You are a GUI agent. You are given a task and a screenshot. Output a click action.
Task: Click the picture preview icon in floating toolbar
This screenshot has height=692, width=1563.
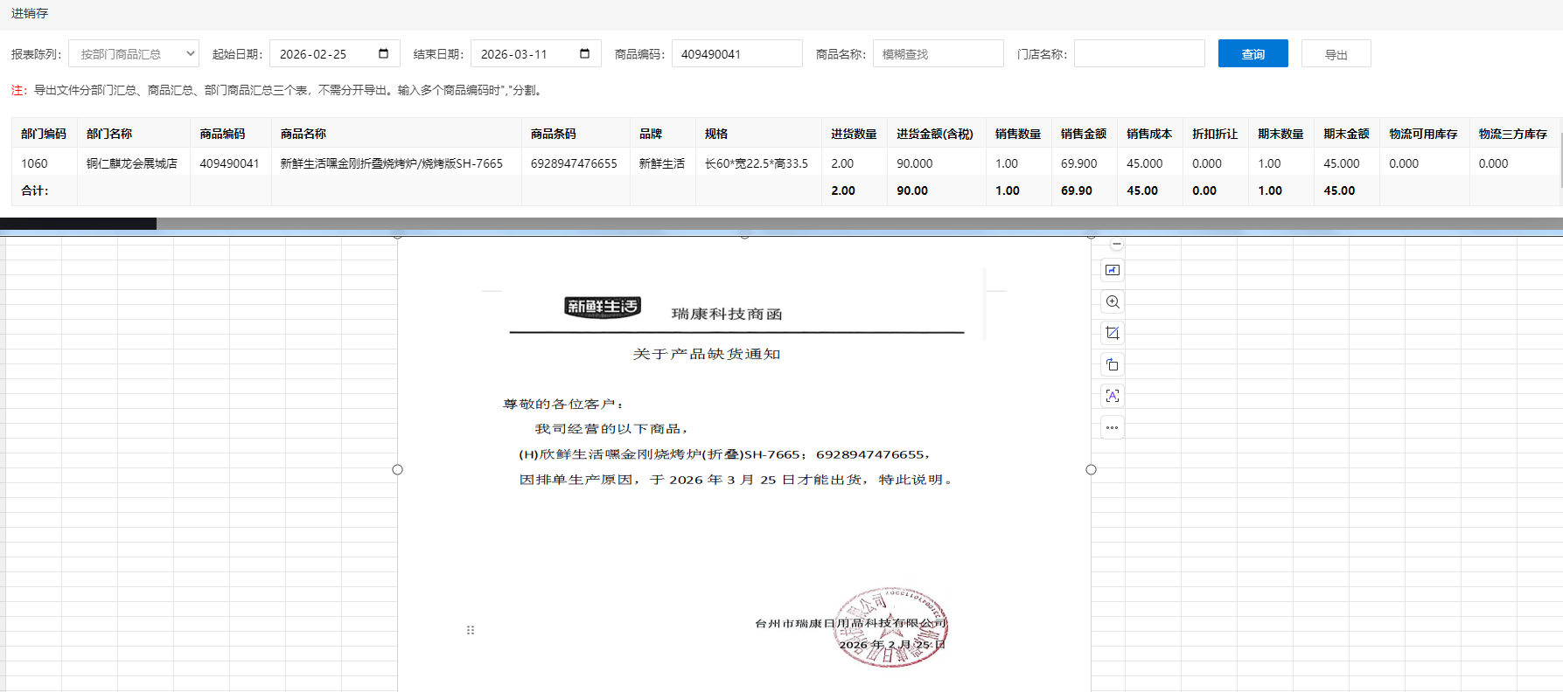pyautogui.click(x=1112, y=271)
